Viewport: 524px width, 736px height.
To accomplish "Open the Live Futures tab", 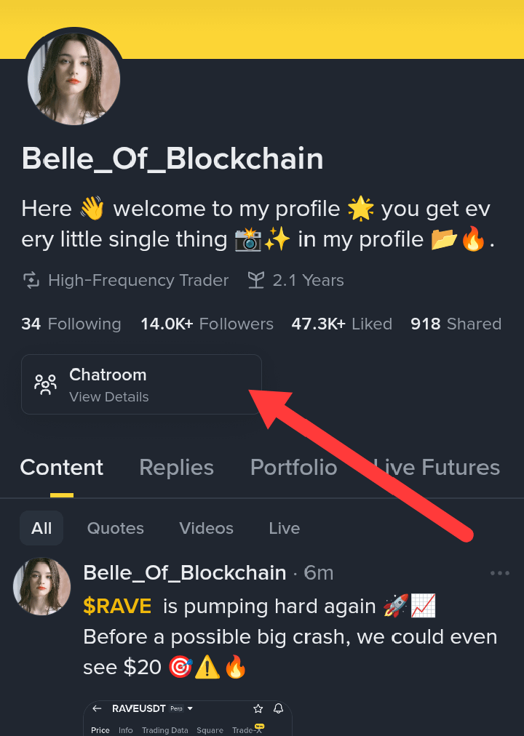I will coord(437,468).
